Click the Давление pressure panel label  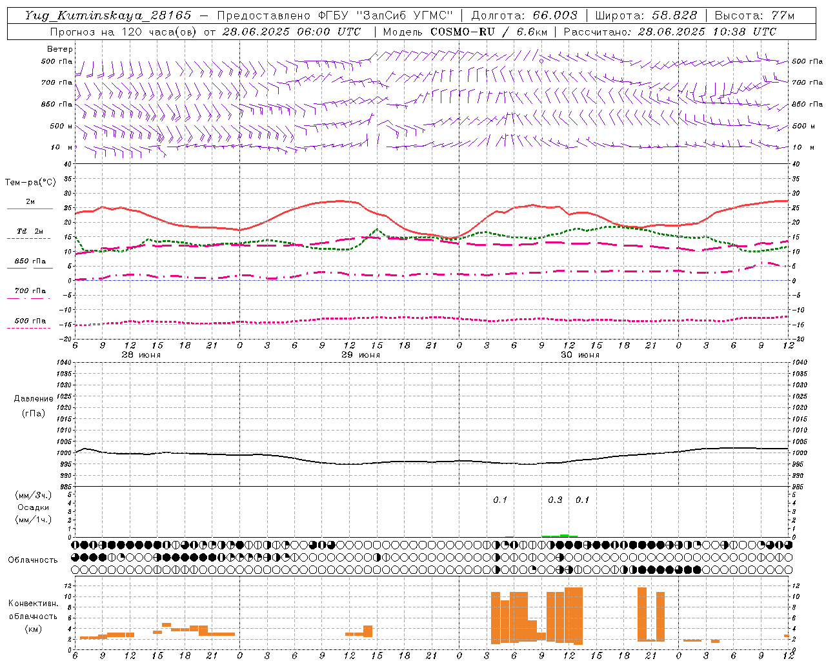[33, 399]
